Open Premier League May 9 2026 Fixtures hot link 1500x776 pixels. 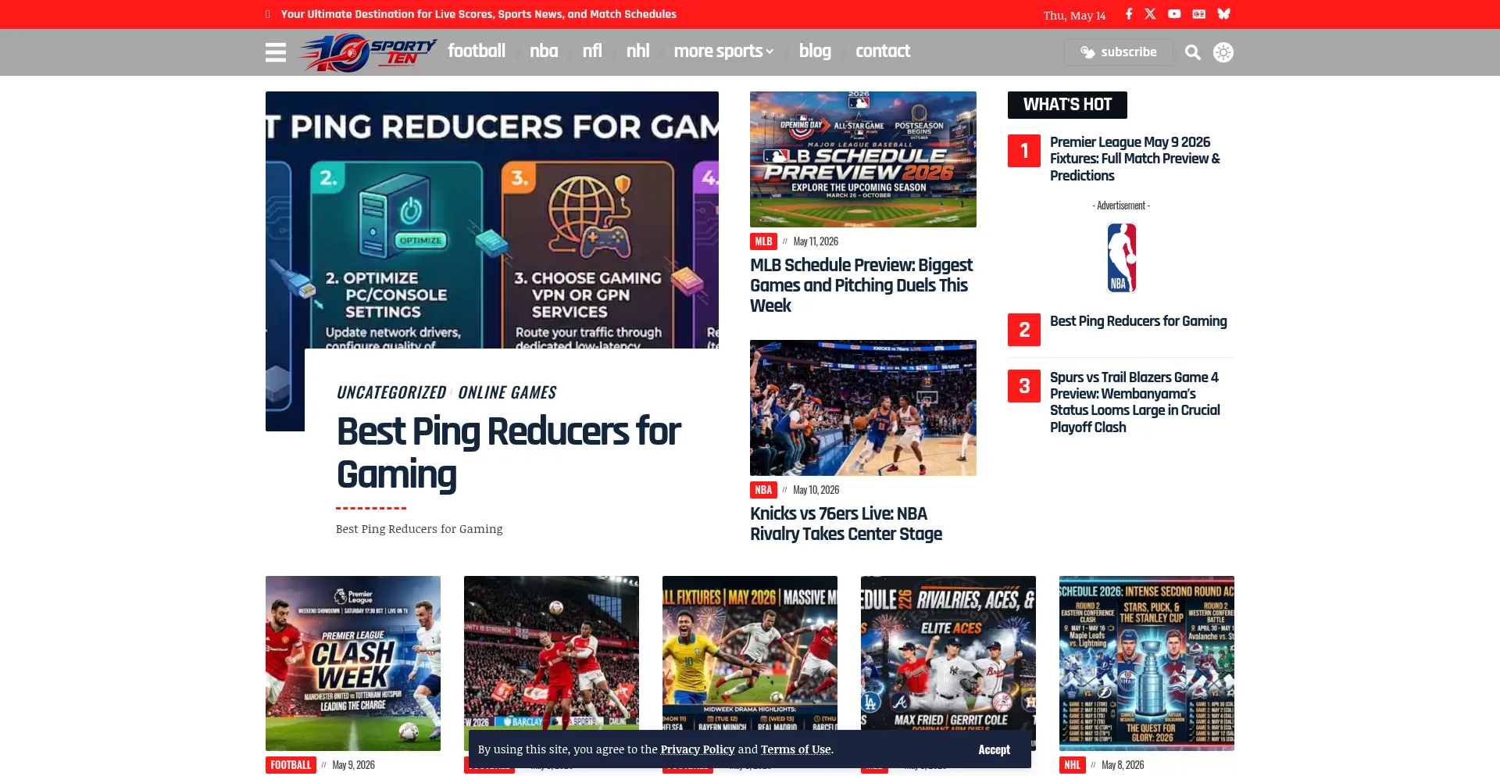coord(1134,159)
